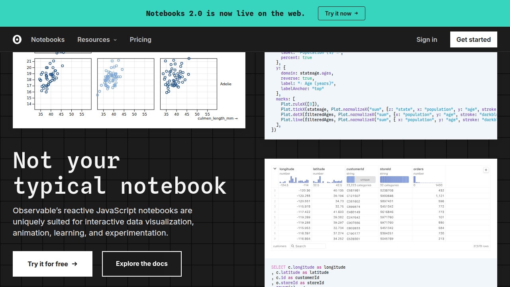Screen dimensions: 510x287
Task: Click the 'culmen_length_mm →' axis label
Action: (x=218, y=118)
